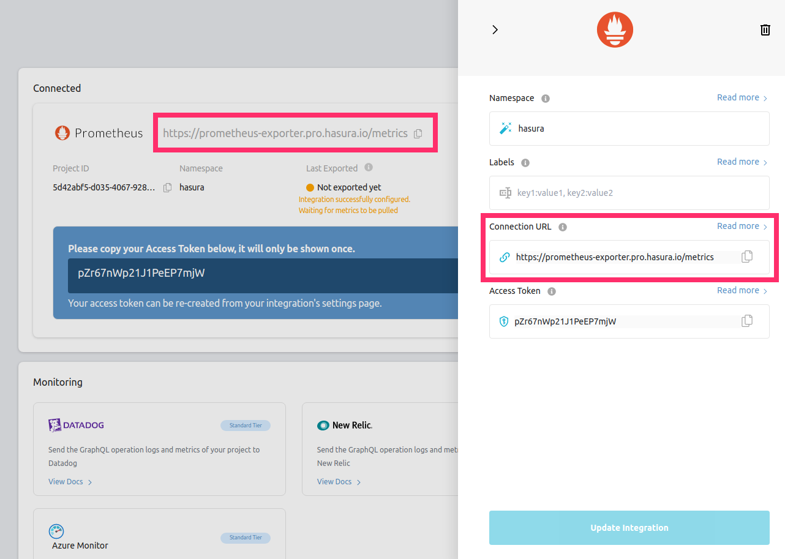Click the trash delete integration icon
The width and height of the screenshot is (785, 559).
click(x=765, y=30)
